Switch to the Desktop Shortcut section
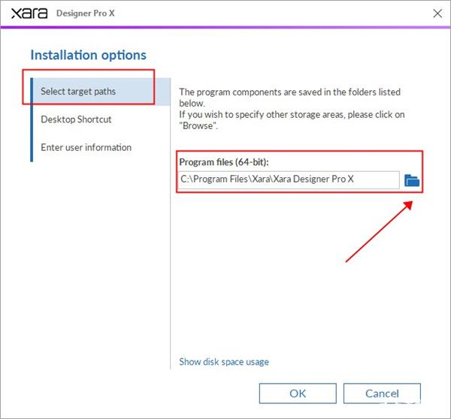This screenshot has height=419, width=451. pyautogui.click(x=76, y=119)
